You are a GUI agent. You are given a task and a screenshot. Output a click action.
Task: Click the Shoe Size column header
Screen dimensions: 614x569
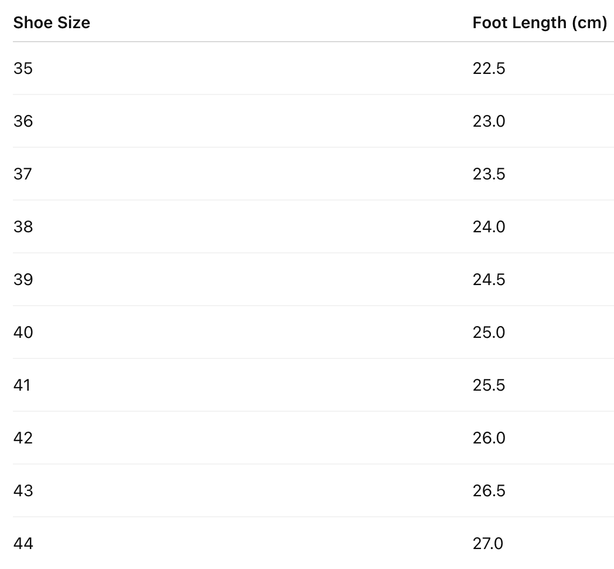(x=52, y=23)
